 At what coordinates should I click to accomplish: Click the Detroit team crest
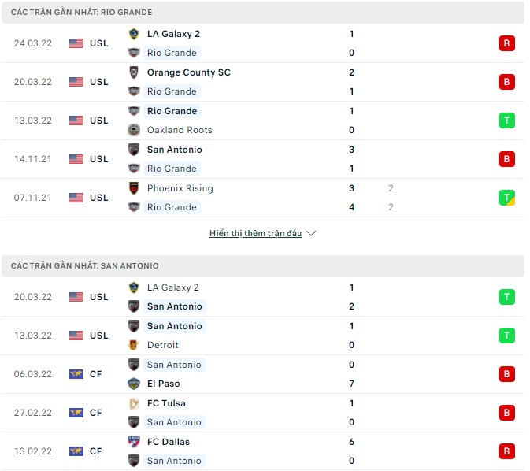[133, 345]
